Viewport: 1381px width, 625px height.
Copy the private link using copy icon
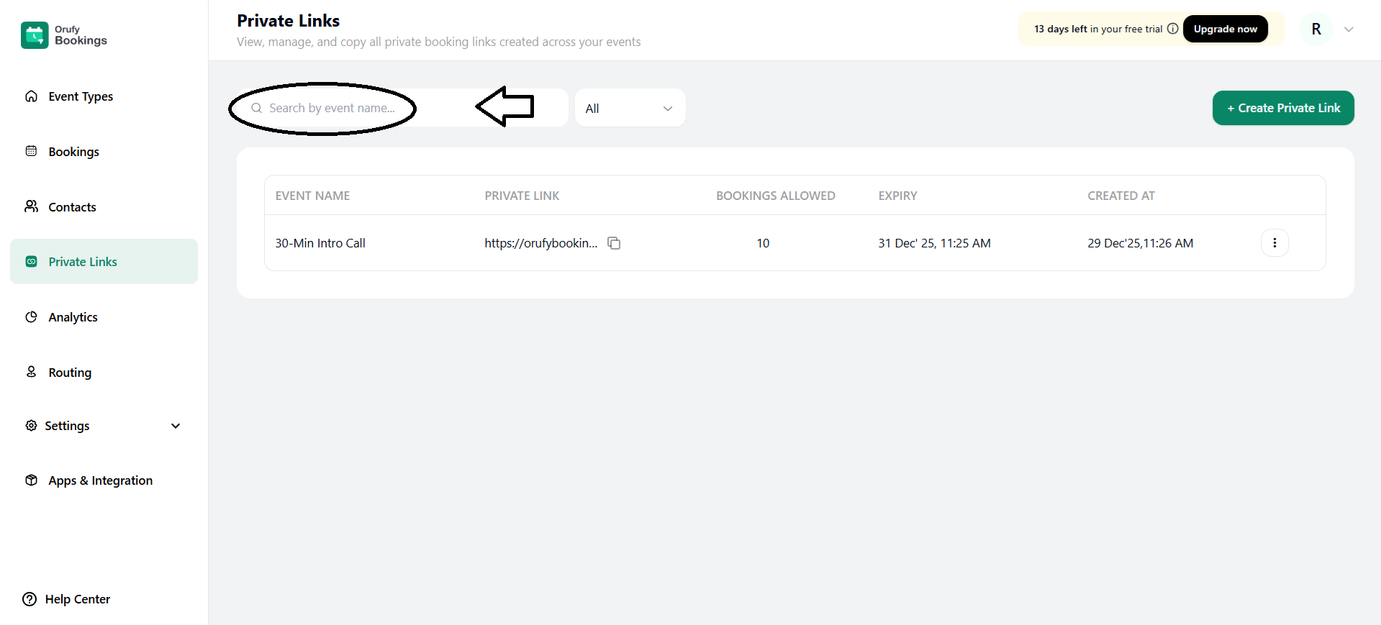pyautogui.click(x=614, y=243)
